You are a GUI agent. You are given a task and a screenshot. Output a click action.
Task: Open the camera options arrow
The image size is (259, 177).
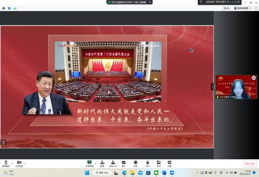click(x=25, y=163)
